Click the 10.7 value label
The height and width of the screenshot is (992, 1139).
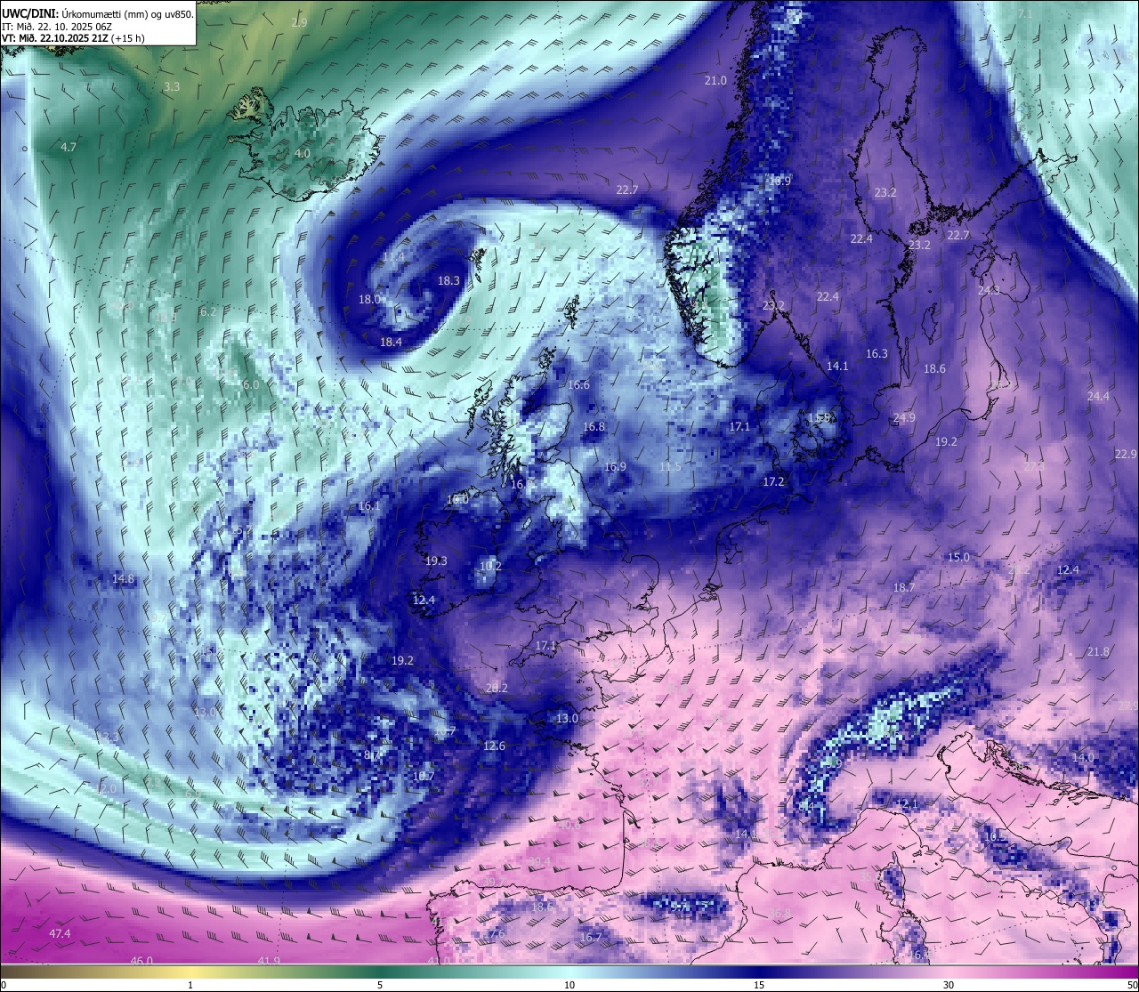pos(424,777)
